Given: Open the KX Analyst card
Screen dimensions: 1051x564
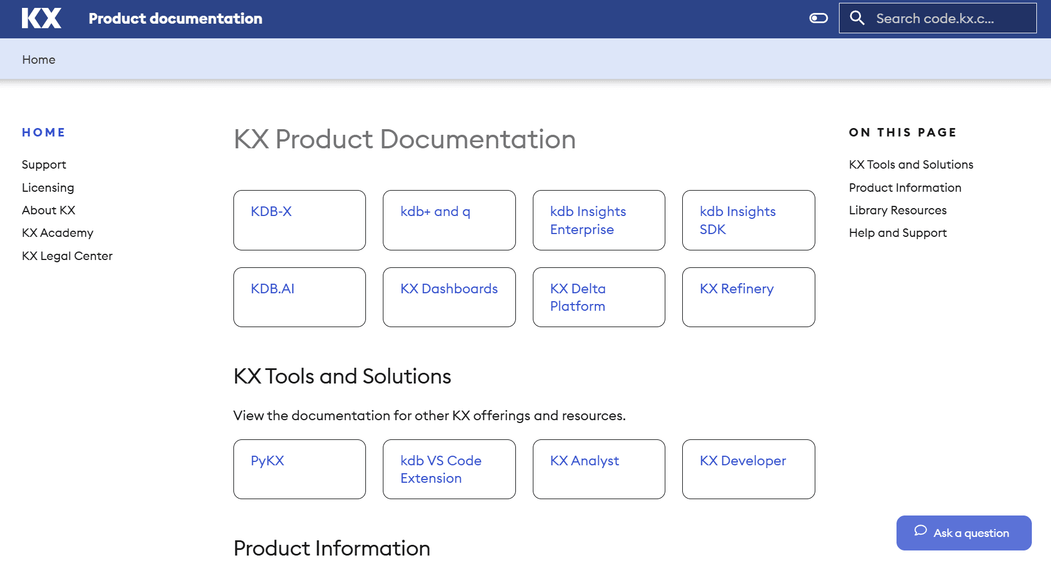Looking at the screenshot, I should click(599, 469).
